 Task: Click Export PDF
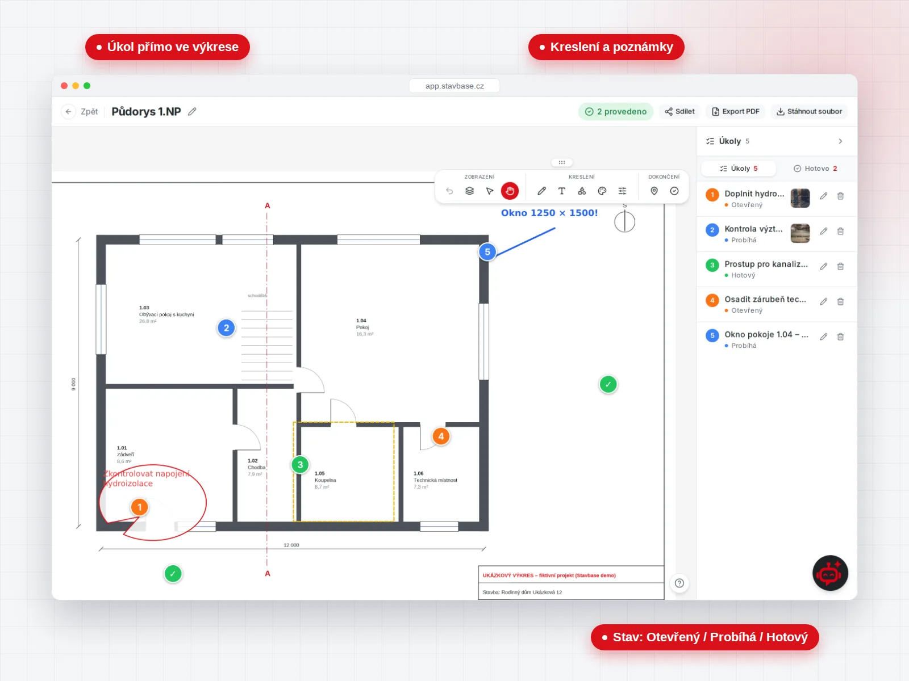point(736,112)
